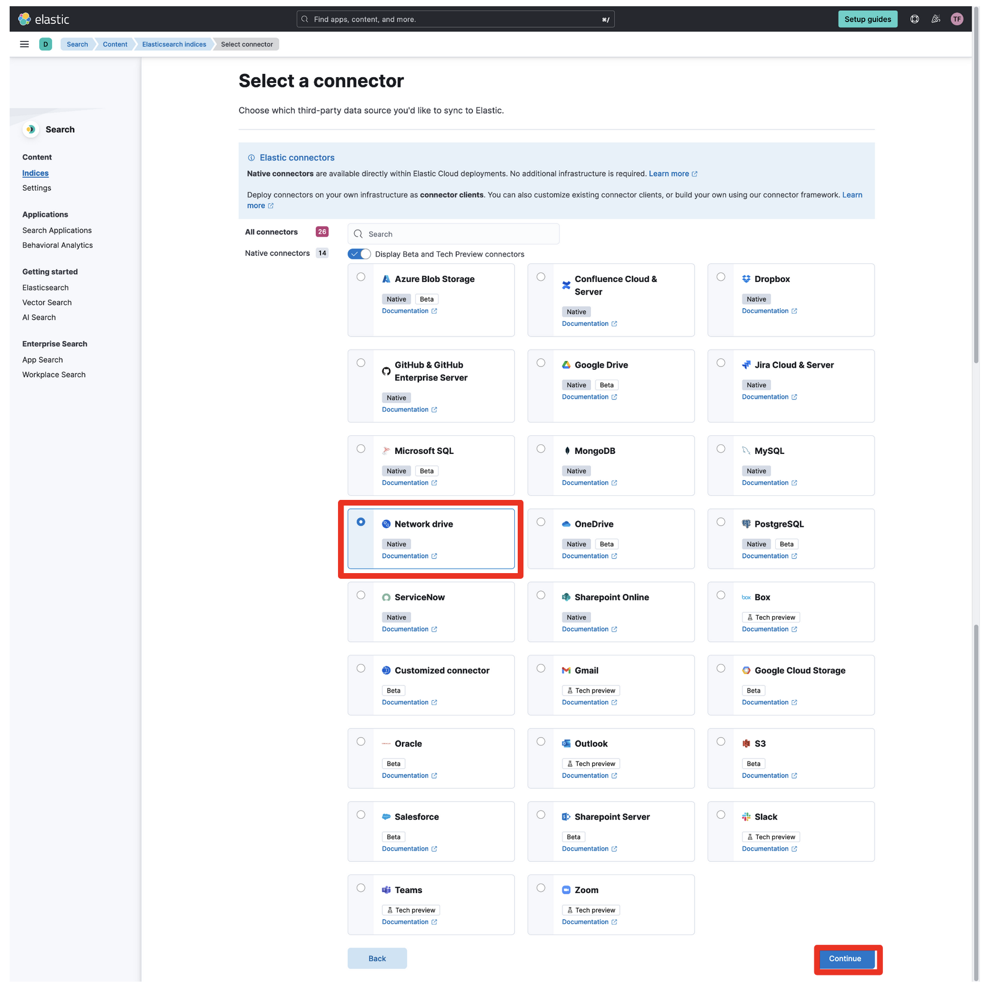Click the MongoDB leaf icon
This screenshot has width=989, height=993.
pyautogui.click(x=567, y=451)
